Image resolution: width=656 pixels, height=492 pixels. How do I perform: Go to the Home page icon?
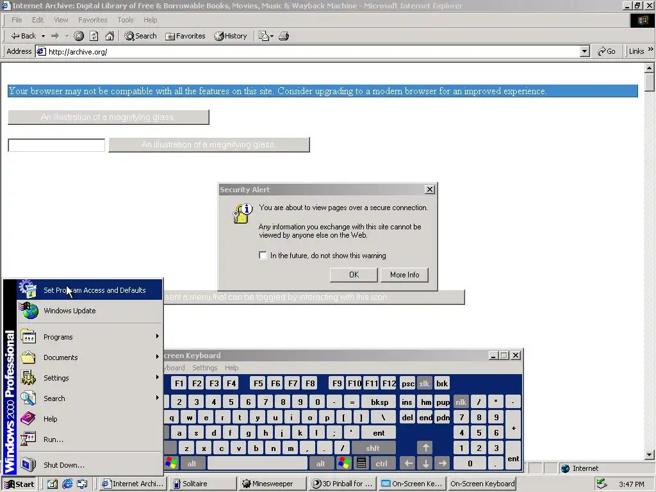tap(110, 36)
